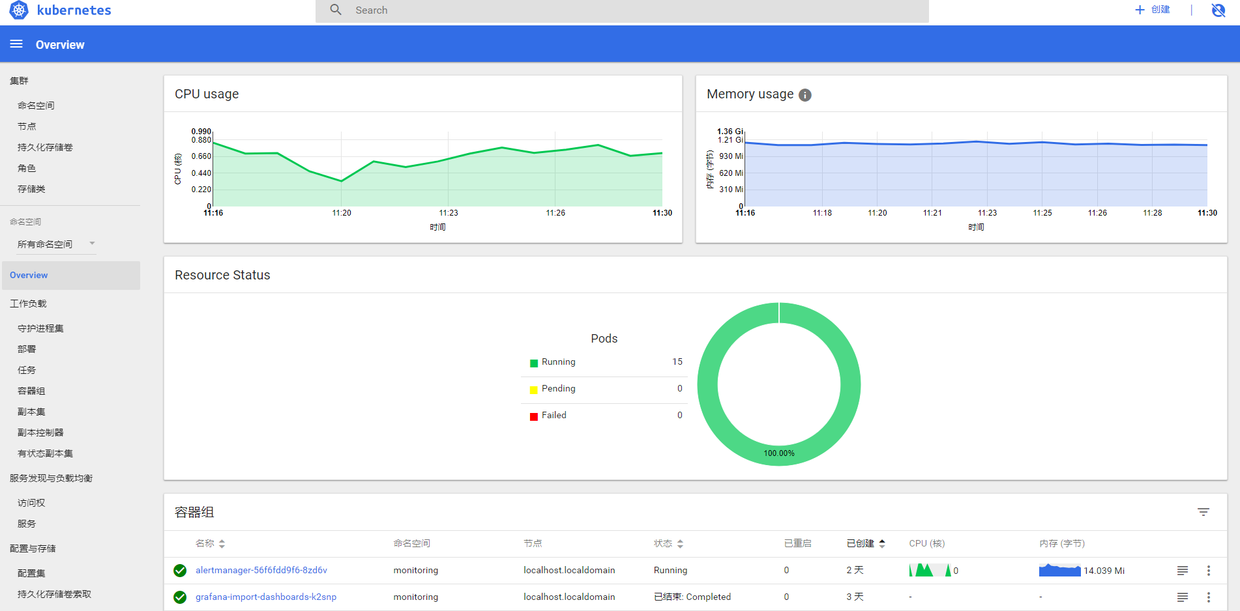
Task: Click Memory usage line chart
Action: click(976, 169)
